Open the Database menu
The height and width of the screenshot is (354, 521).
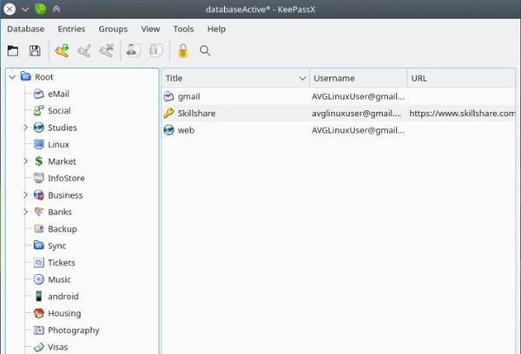(25, 29)
